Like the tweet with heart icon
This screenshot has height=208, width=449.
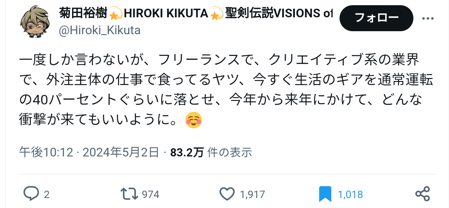[227, 194]
